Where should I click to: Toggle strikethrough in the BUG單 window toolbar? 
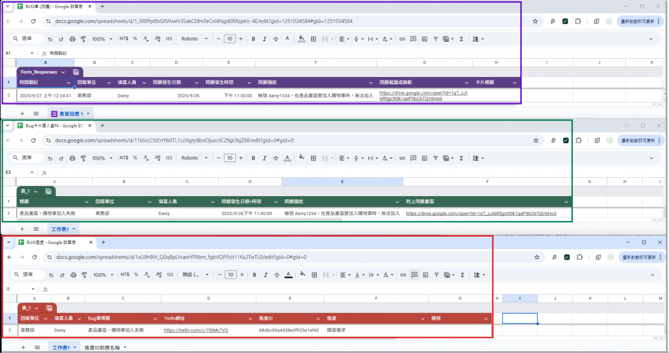point(276,39)
